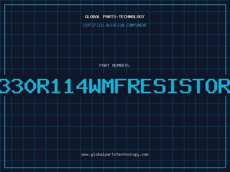Click the 'GLOBAL PARTS-TECHNOLOGY' heading

pos(115,17)
